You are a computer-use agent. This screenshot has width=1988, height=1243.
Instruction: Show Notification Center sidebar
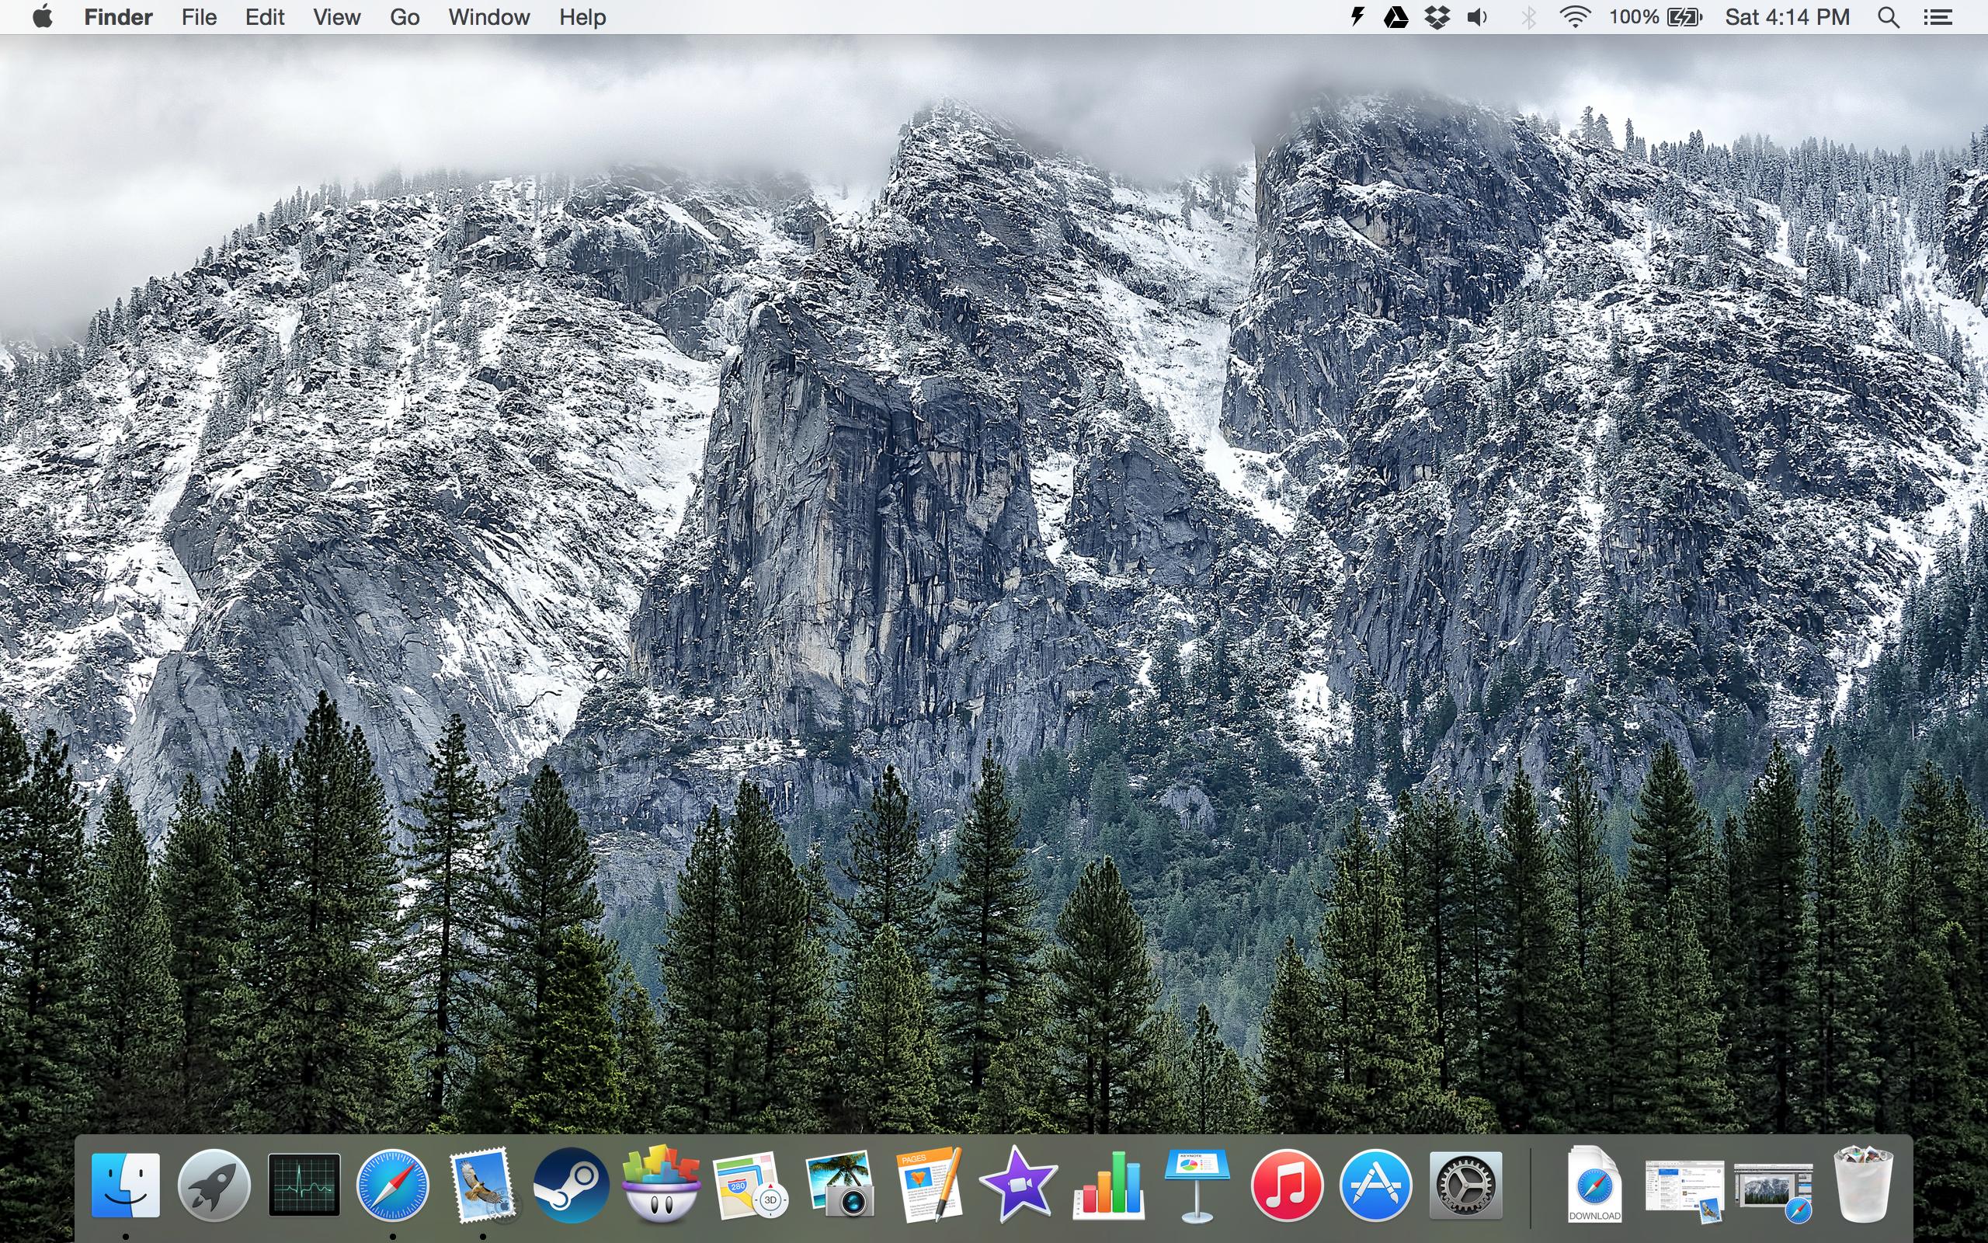coord(1938,17)
